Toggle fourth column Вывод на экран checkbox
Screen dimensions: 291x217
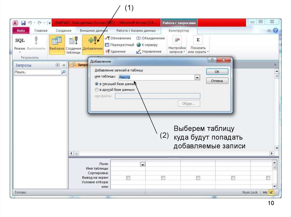tap(233, 178)
